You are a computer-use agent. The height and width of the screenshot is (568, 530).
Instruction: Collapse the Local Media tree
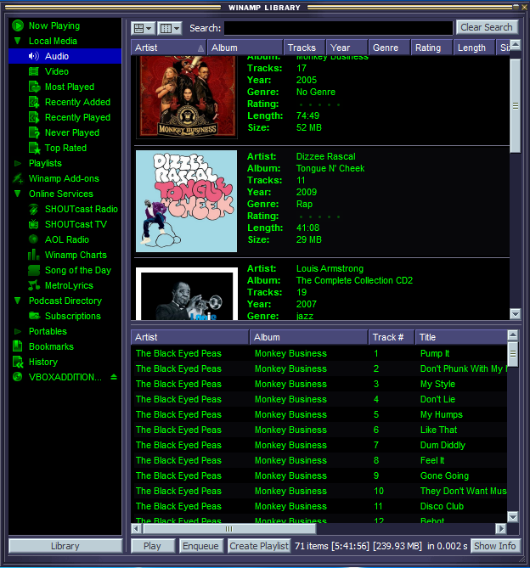point(17,41)
